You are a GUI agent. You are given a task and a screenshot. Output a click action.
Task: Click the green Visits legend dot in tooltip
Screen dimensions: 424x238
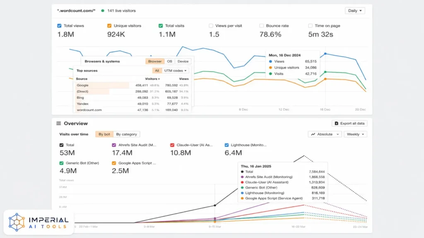(270, 74)
